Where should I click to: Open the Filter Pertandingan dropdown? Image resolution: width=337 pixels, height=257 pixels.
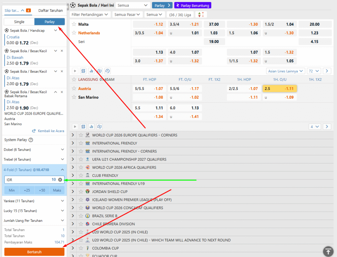[90, 14]
